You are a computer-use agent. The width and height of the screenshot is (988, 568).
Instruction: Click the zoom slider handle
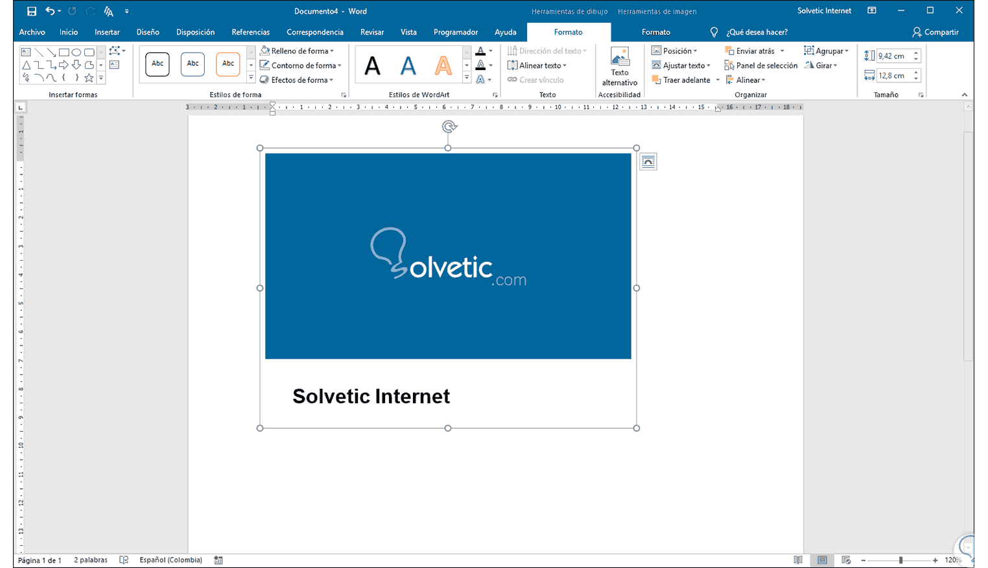[900, 560]
